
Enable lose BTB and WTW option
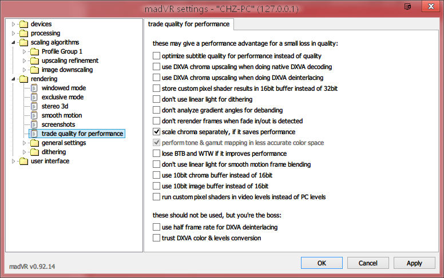(156, 154)
